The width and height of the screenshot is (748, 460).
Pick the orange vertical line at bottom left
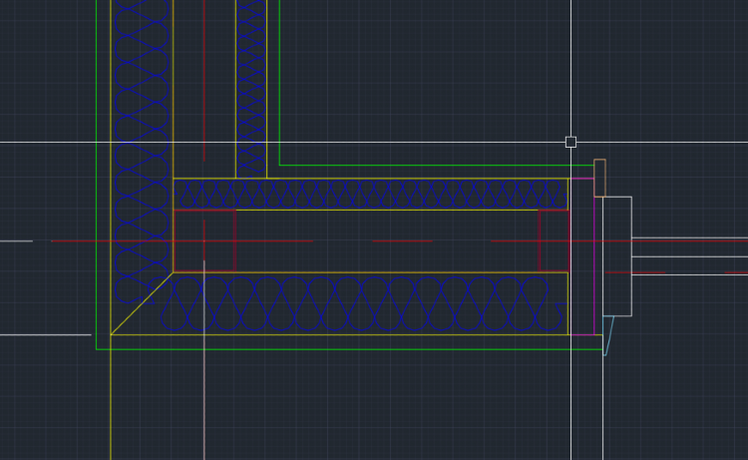pos(111,399)
